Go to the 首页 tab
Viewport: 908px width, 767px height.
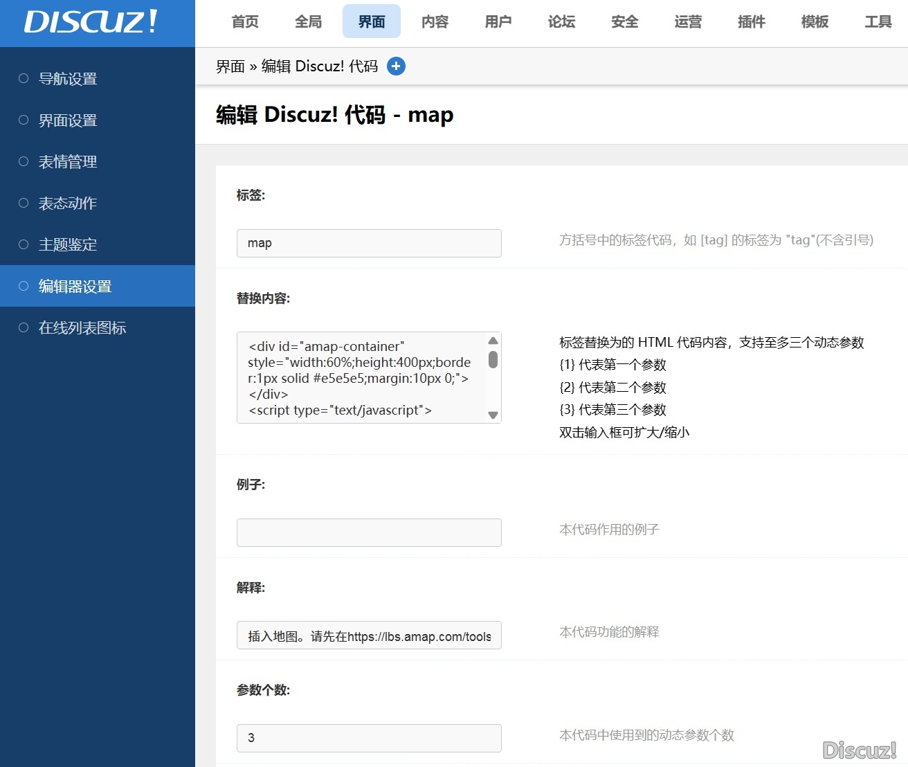[x=245, y=21]
